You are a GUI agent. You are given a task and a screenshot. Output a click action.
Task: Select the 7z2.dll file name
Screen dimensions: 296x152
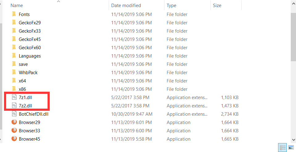[25, 106]
